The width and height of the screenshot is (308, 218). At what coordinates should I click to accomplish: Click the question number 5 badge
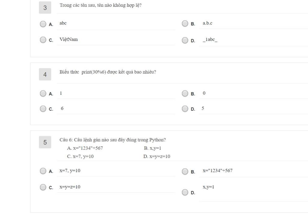click(x=45, y=142)
